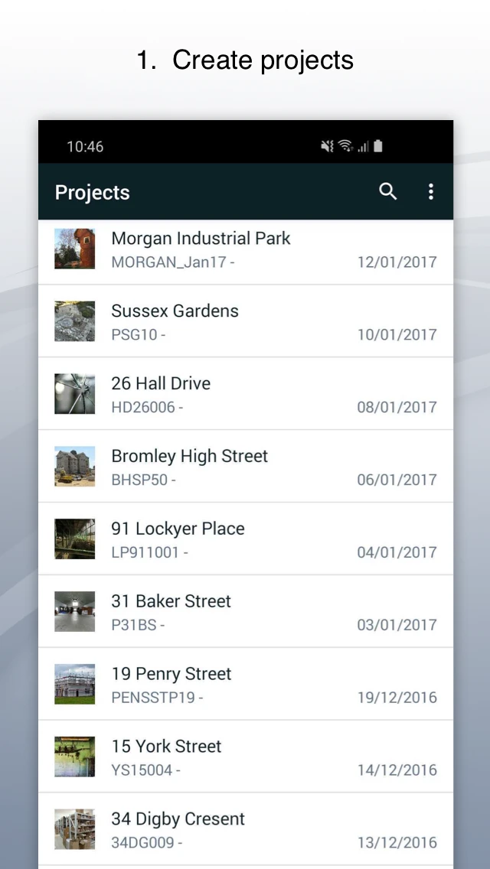Tap the 26 Hall Drive thumbnail
This screenshot has height=869, width=490.
click(75, 394)
